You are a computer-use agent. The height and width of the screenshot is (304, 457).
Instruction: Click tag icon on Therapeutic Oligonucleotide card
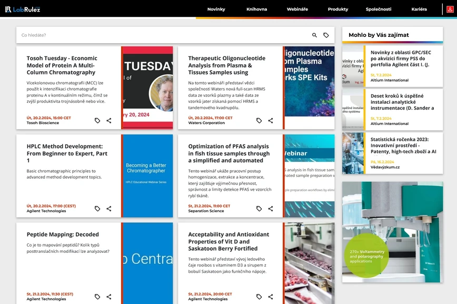click(259, 121)
